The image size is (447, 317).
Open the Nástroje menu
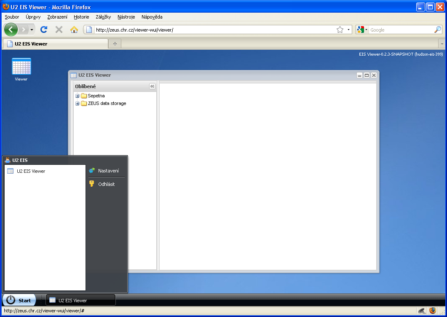coord(126,17)
